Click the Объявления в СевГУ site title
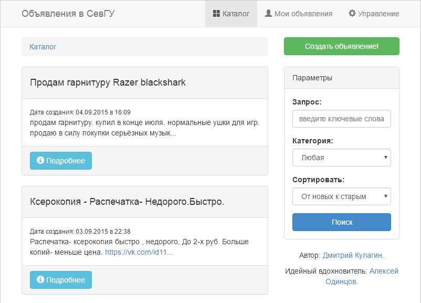421x303 pixels. [68, 14]
